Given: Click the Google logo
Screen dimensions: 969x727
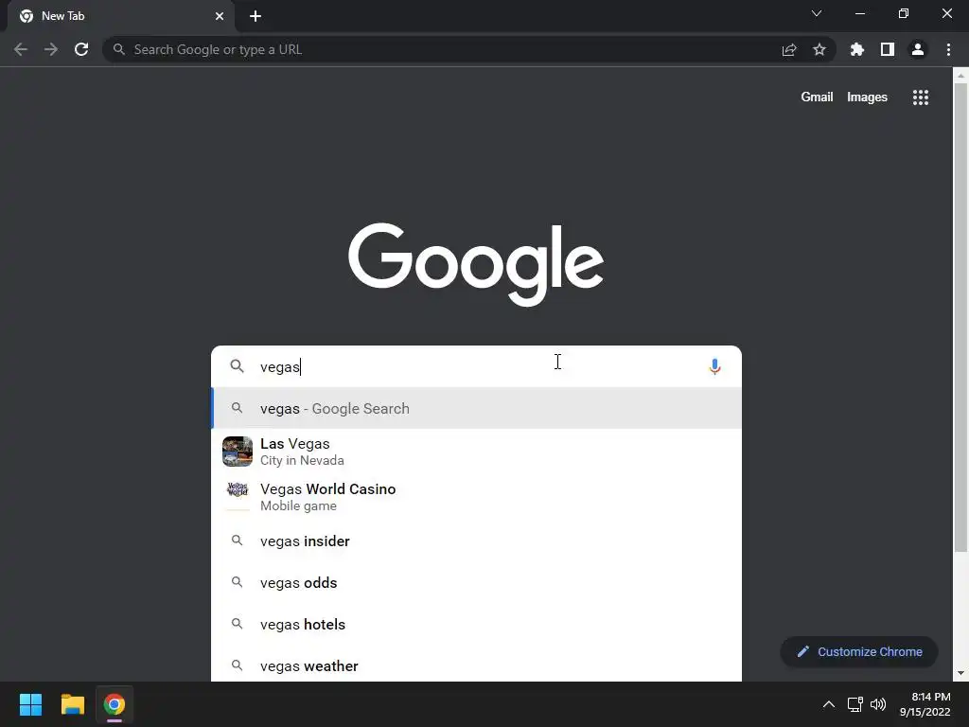Looking at the screenshot, I should coord(476,264).
